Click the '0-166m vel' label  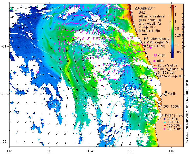[x=166, y=72]
